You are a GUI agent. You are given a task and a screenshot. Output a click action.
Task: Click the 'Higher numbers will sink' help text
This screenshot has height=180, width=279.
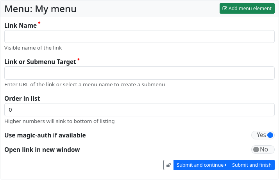coord(59,121)
